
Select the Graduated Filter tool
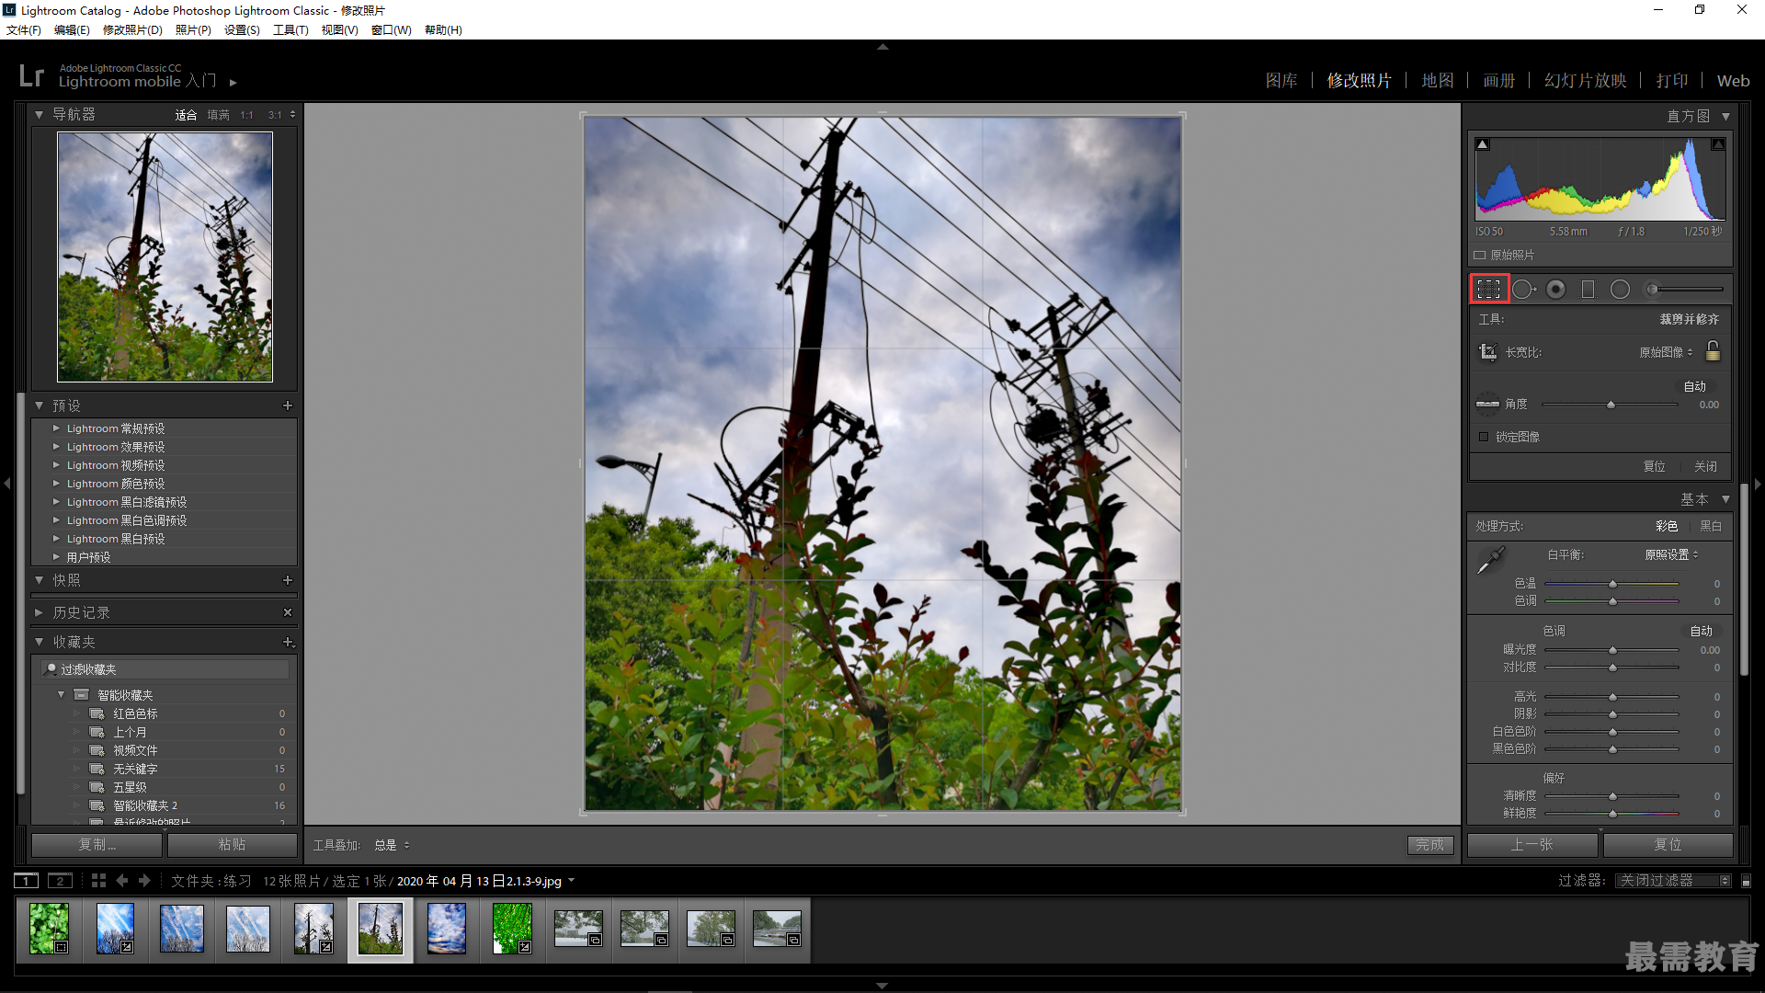click(1588, 290)
